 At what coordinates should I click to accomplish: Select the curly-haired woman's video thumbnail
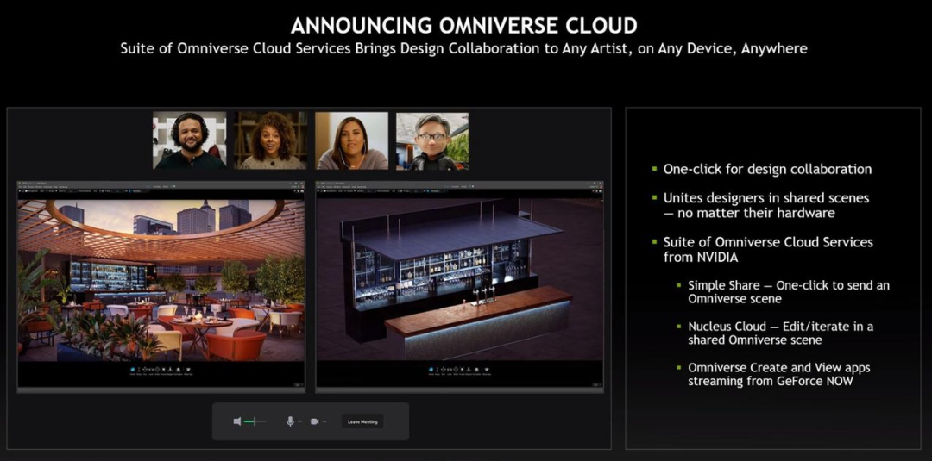tap(270, 140)
